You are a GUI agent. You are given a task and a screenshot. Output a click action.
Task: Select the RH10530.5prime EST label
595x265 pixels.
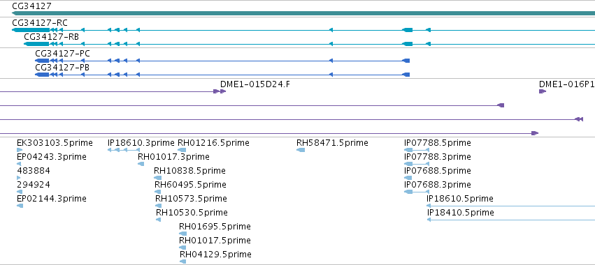click(x=192, y=213)
